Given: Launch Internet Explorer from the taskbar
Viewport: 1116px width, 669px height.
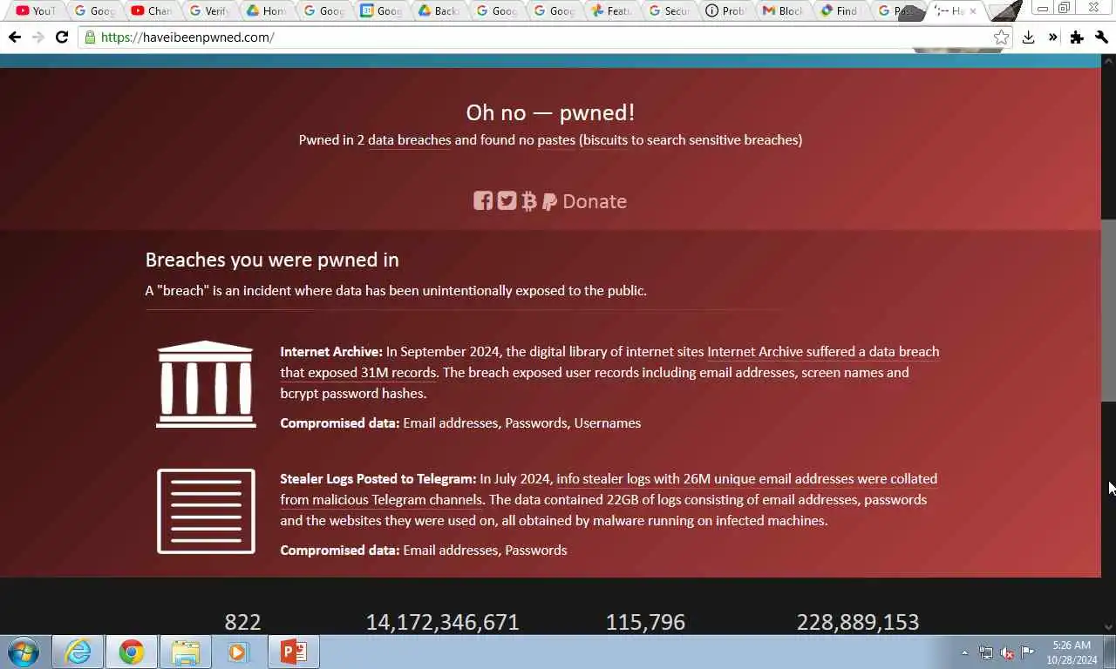Looking at the screenshot, I should 78,652.
